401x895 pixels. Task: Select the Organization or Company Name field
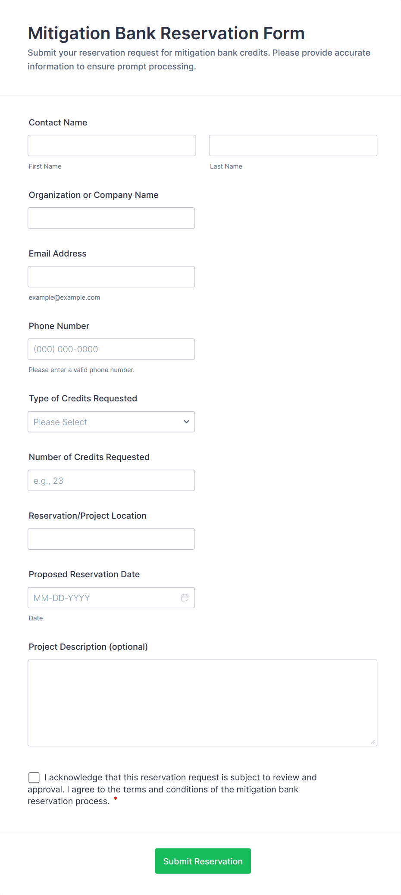(x=111, y=218)
